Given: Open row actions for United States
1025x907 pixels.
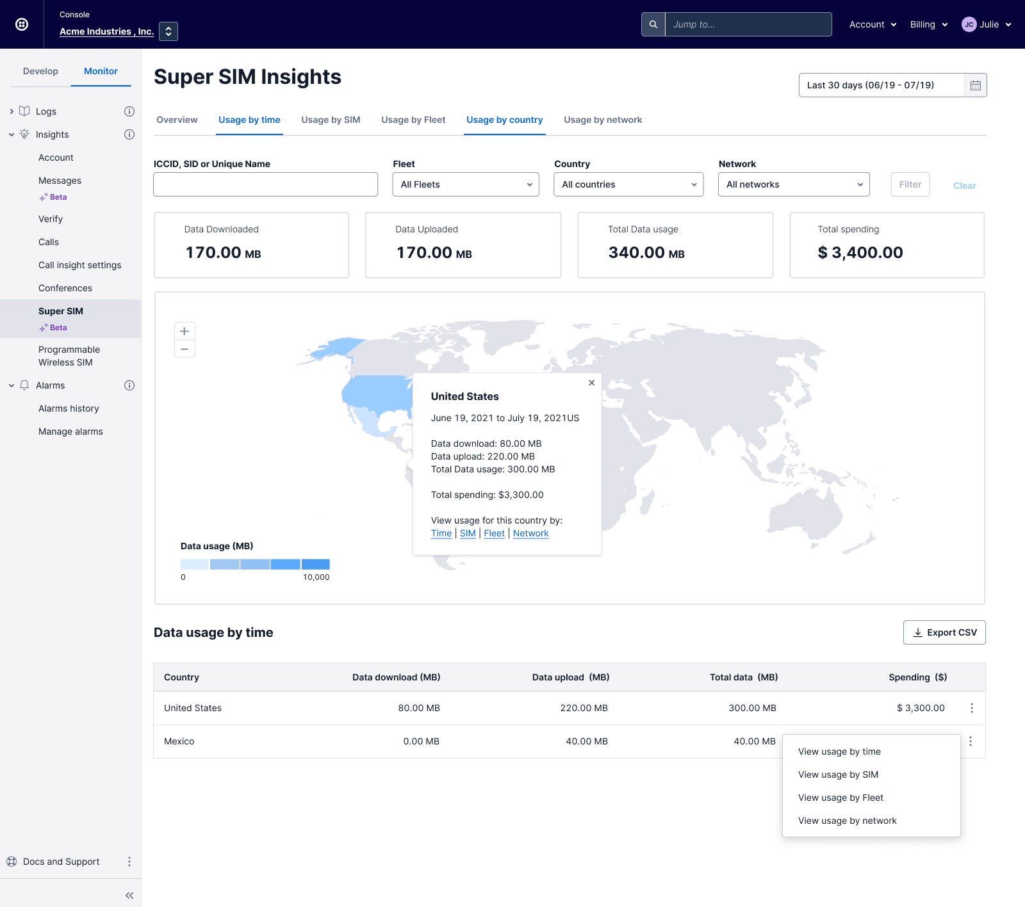Looking at the screenshot, I should pyautogui.click(x=971, y=708).
